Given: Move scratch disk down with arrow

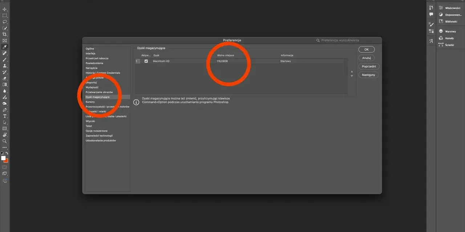Looking at the screenshot, I should [352, 76].
